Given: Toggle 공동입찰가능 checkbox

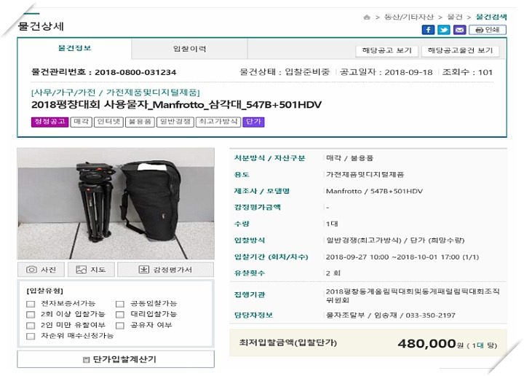Looking at the screenshot, I should pos(120,304).
